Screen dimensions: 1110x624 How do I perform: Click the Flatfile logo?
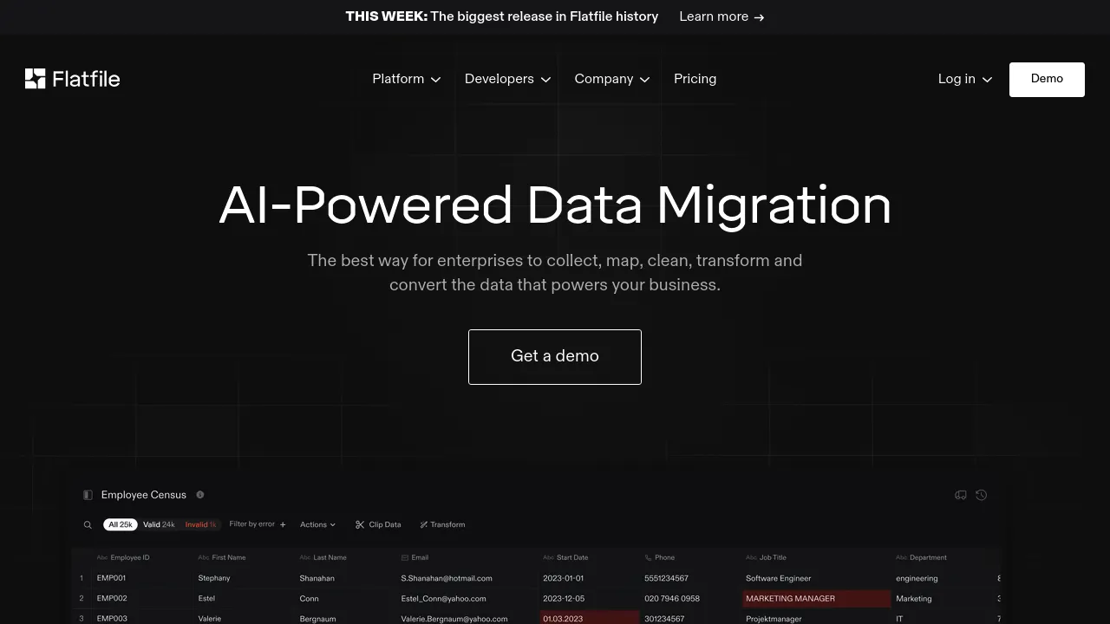click(x=73, y=79)
